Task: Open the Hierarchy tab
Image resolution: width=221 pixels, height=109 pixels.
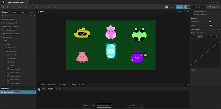Action: (5, 12)
